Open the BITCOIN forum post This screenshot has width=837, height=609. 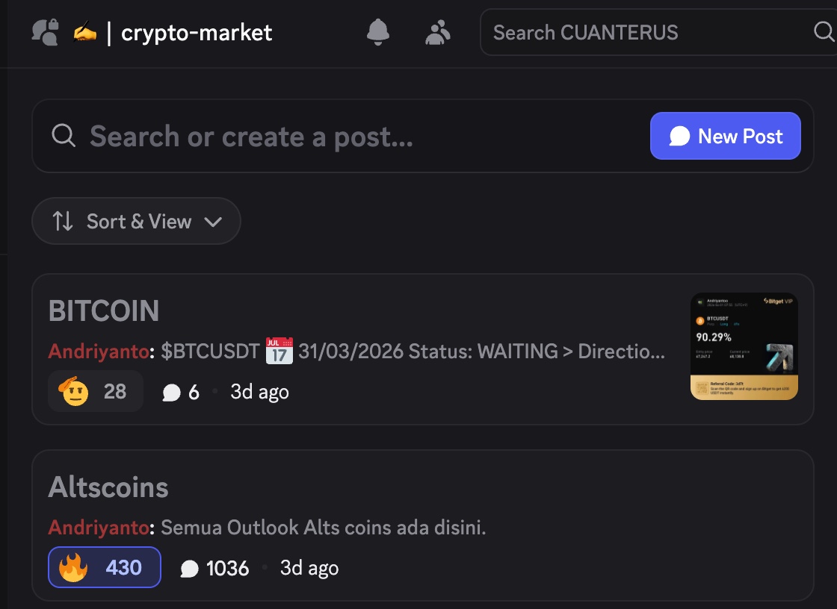(x=104, y=311)
